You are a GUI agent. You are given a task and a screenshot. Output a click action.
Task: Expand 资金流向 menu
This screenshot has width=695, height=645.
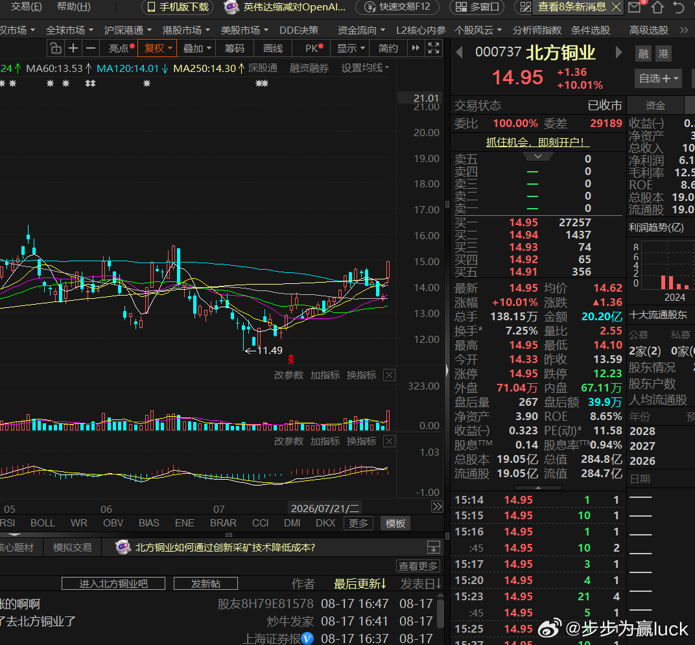[x=361, y=30]
